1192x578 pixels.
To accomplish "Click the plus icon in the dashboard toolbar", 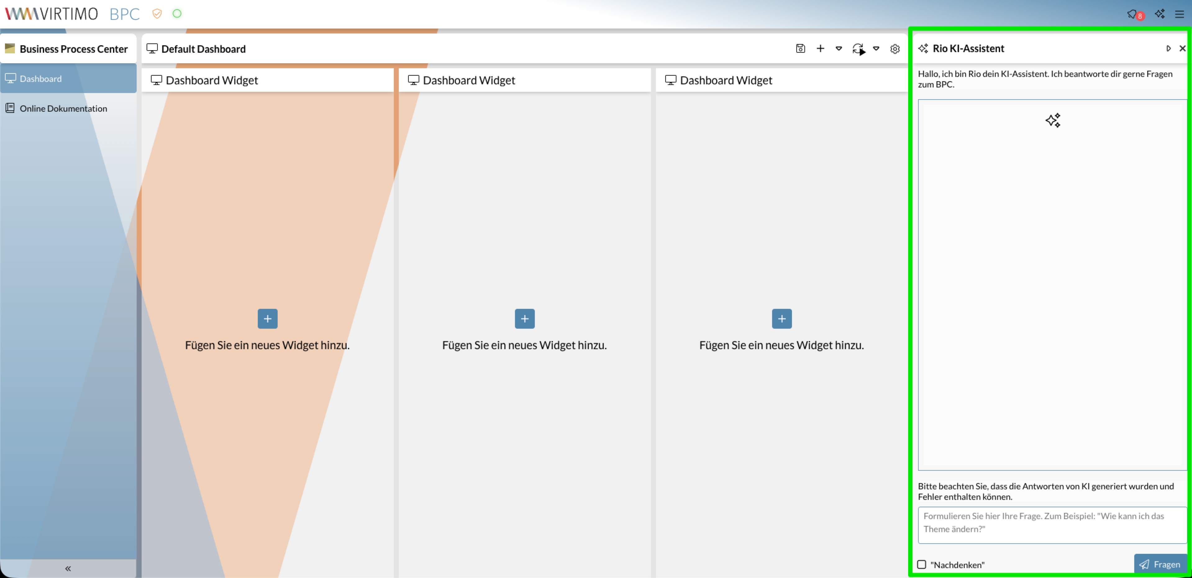I will [821, 48].
